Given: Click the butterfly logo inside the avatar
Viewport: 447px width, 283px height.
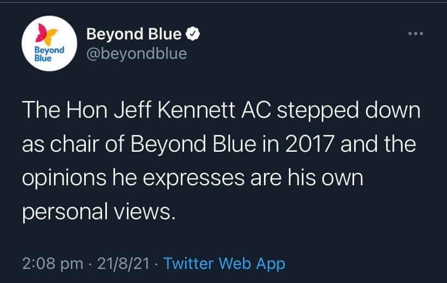Looking at the screenshot, I should (x=46, y=35).
